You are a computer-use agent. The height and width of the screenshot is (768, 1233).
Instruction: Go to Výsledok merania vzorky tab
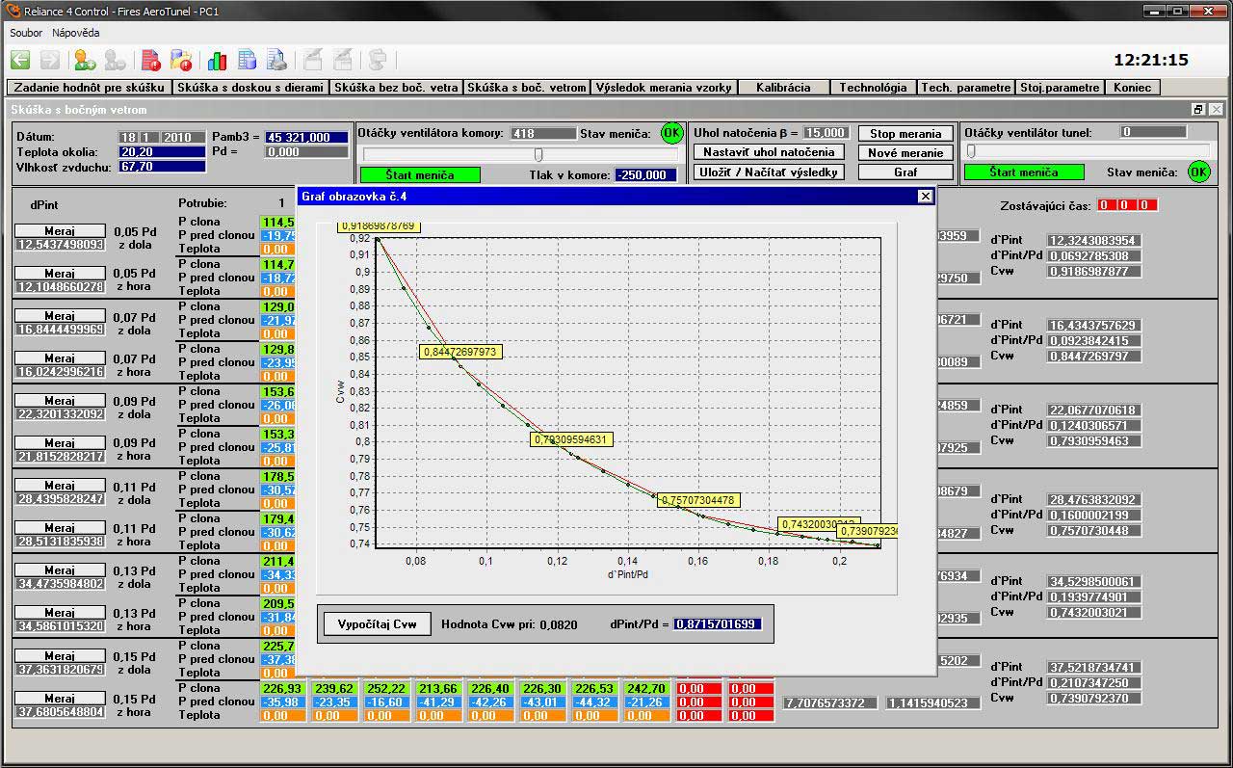(x=664, y=88)
